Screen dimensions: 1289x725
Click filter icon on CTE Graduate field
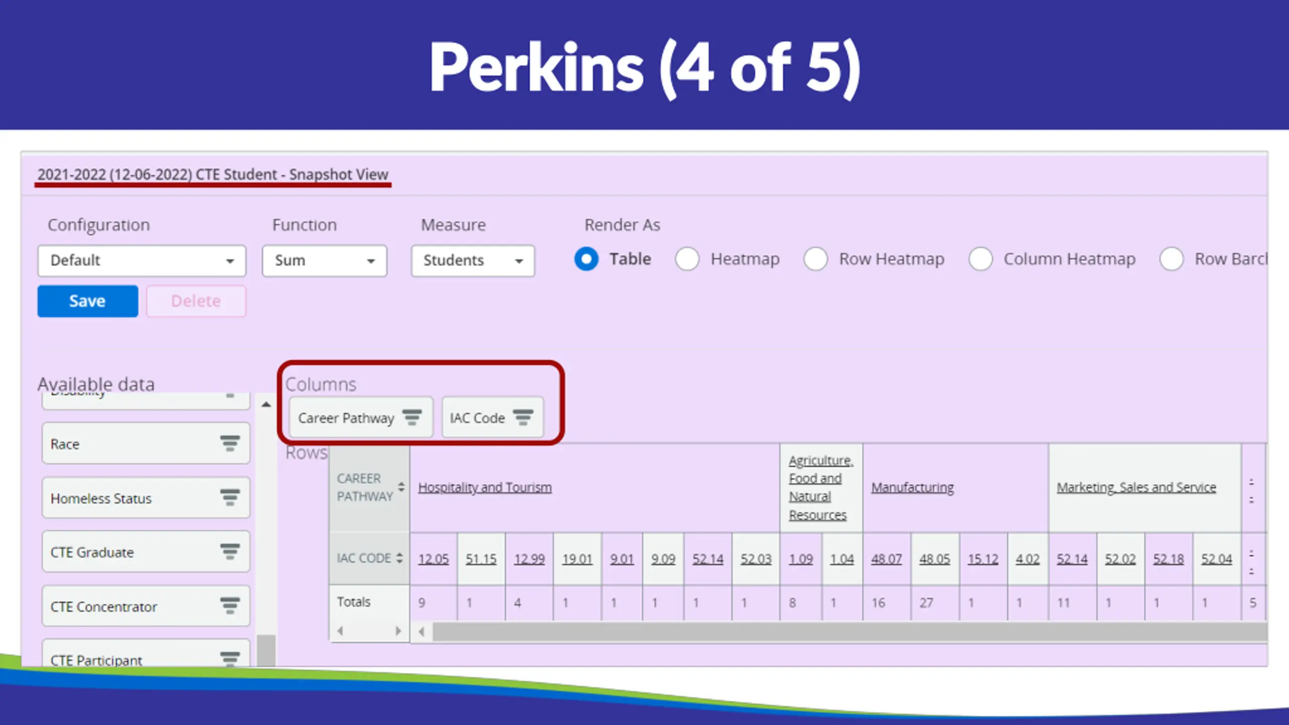pos(230,552)
